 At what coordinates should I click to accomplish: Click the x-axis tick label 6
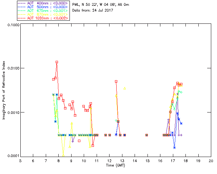click(33, 161)
